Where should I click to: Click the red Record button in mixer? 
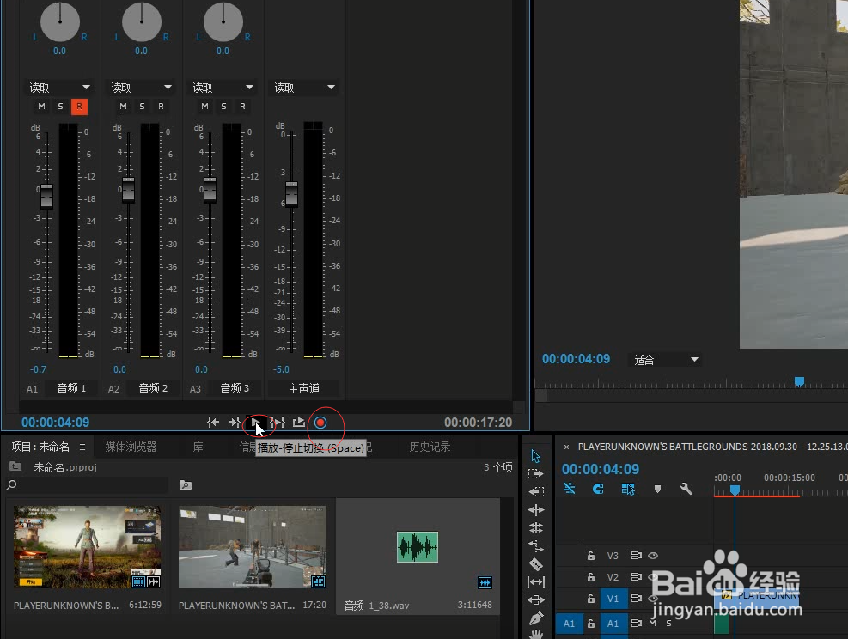[x=320, y=423]
